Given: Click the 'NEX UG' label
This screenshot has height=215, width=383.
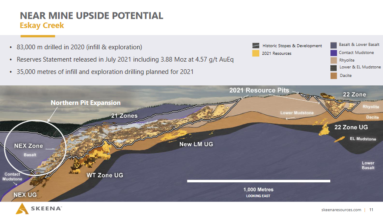Looking at the screenshot, I should tap(25, 195).
